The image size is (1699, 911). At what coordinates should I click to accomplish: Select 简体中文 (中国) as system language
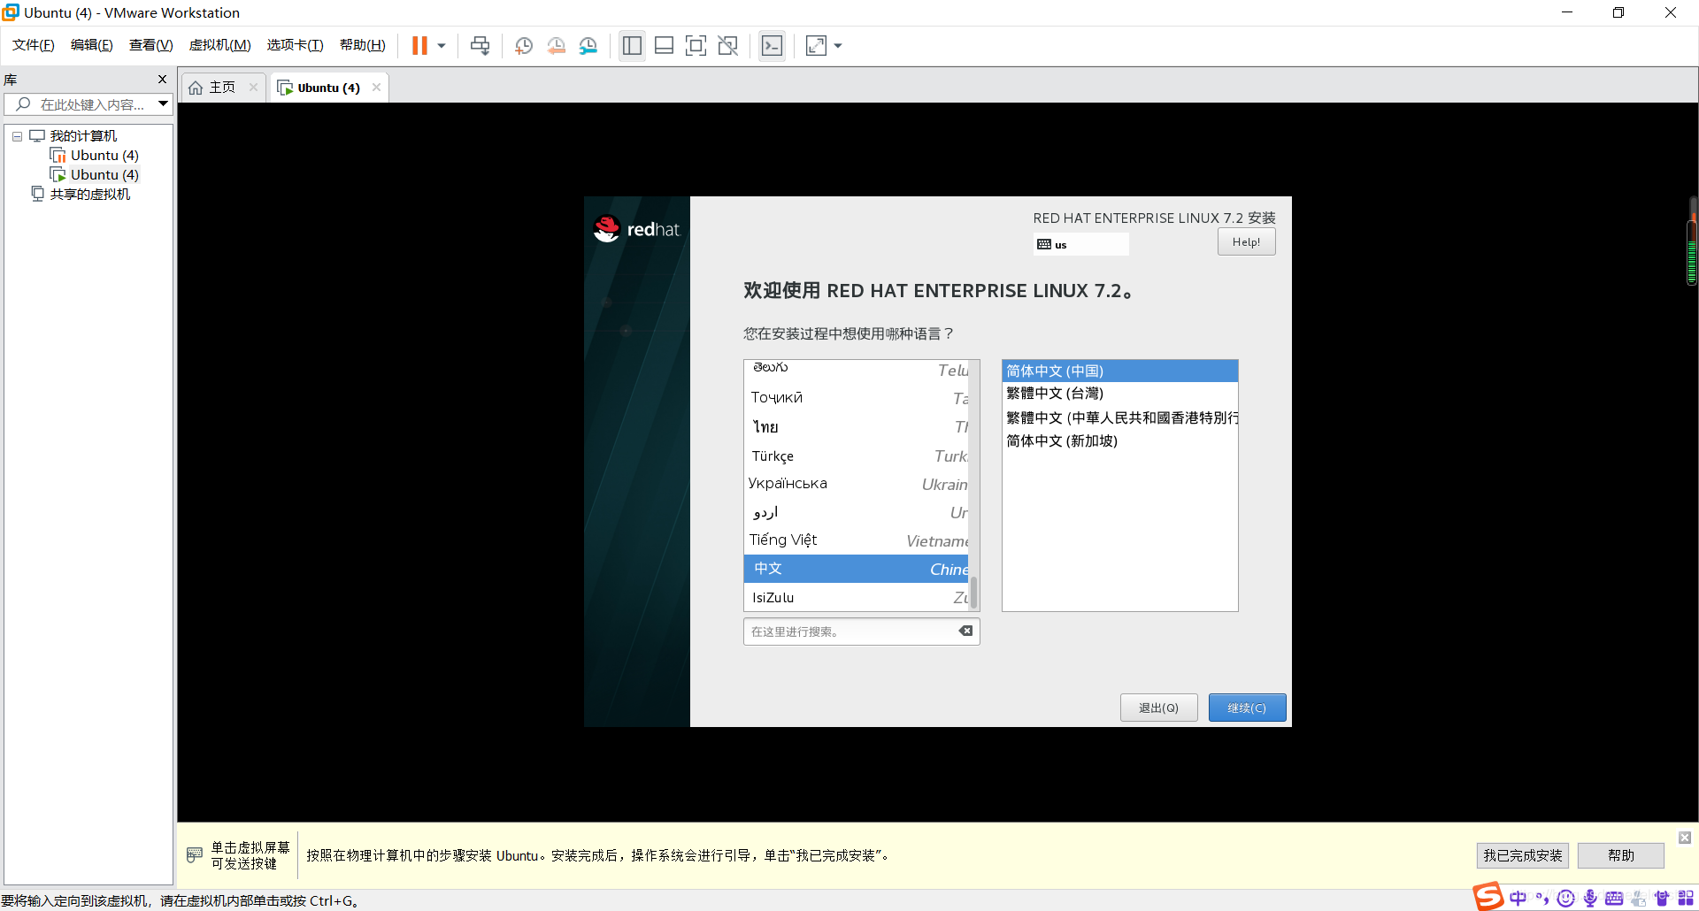click(1119, 371)
